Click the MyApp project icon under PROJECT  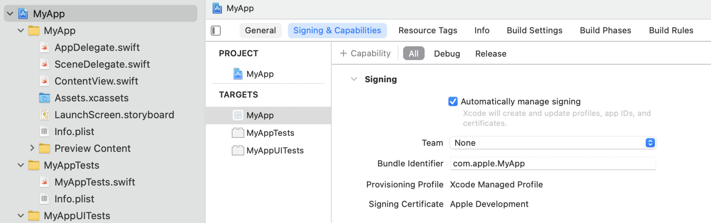pos(238,74)
